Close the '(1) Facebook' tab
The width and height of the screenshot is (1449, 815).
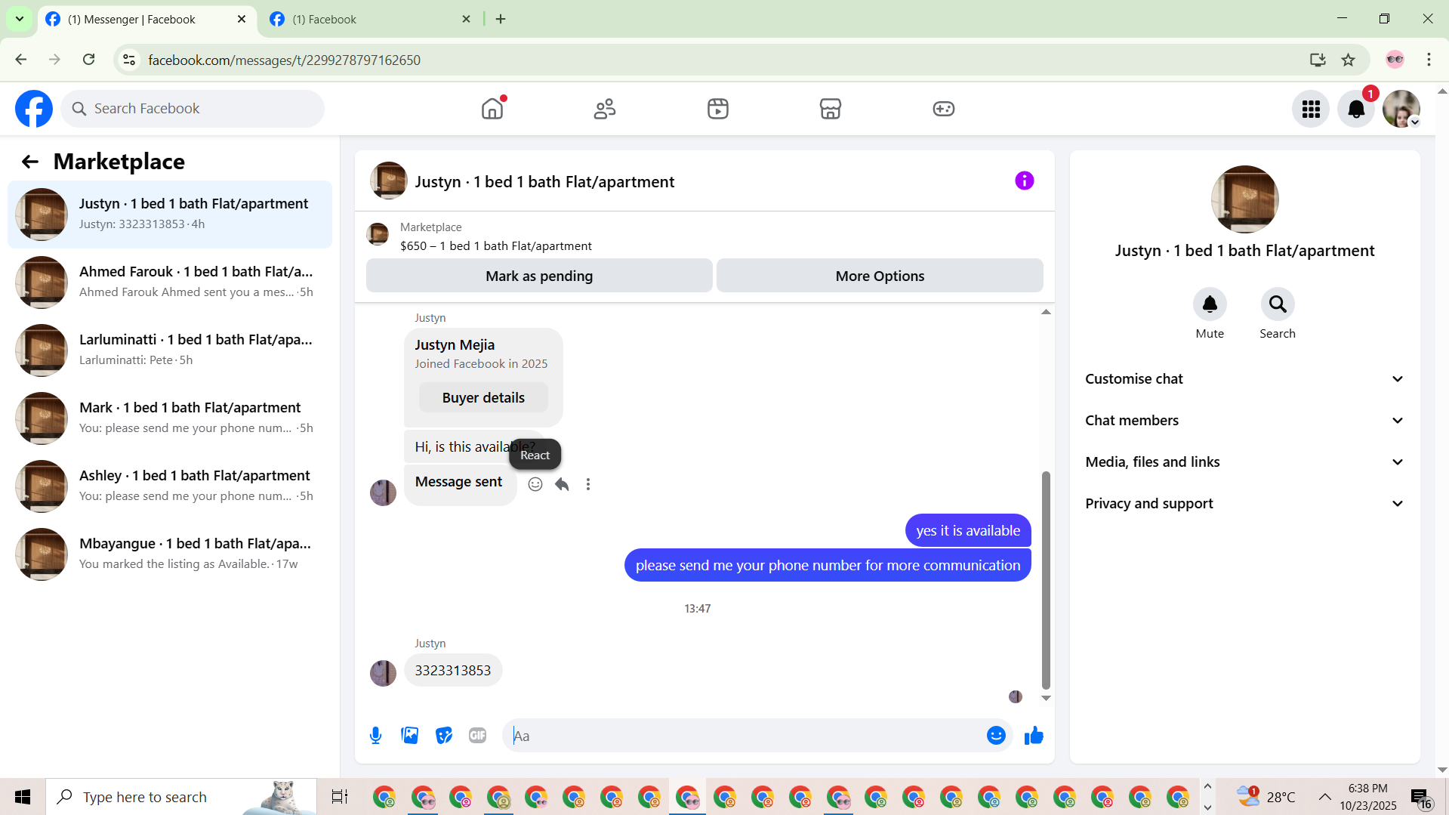(x=466, y=19)
